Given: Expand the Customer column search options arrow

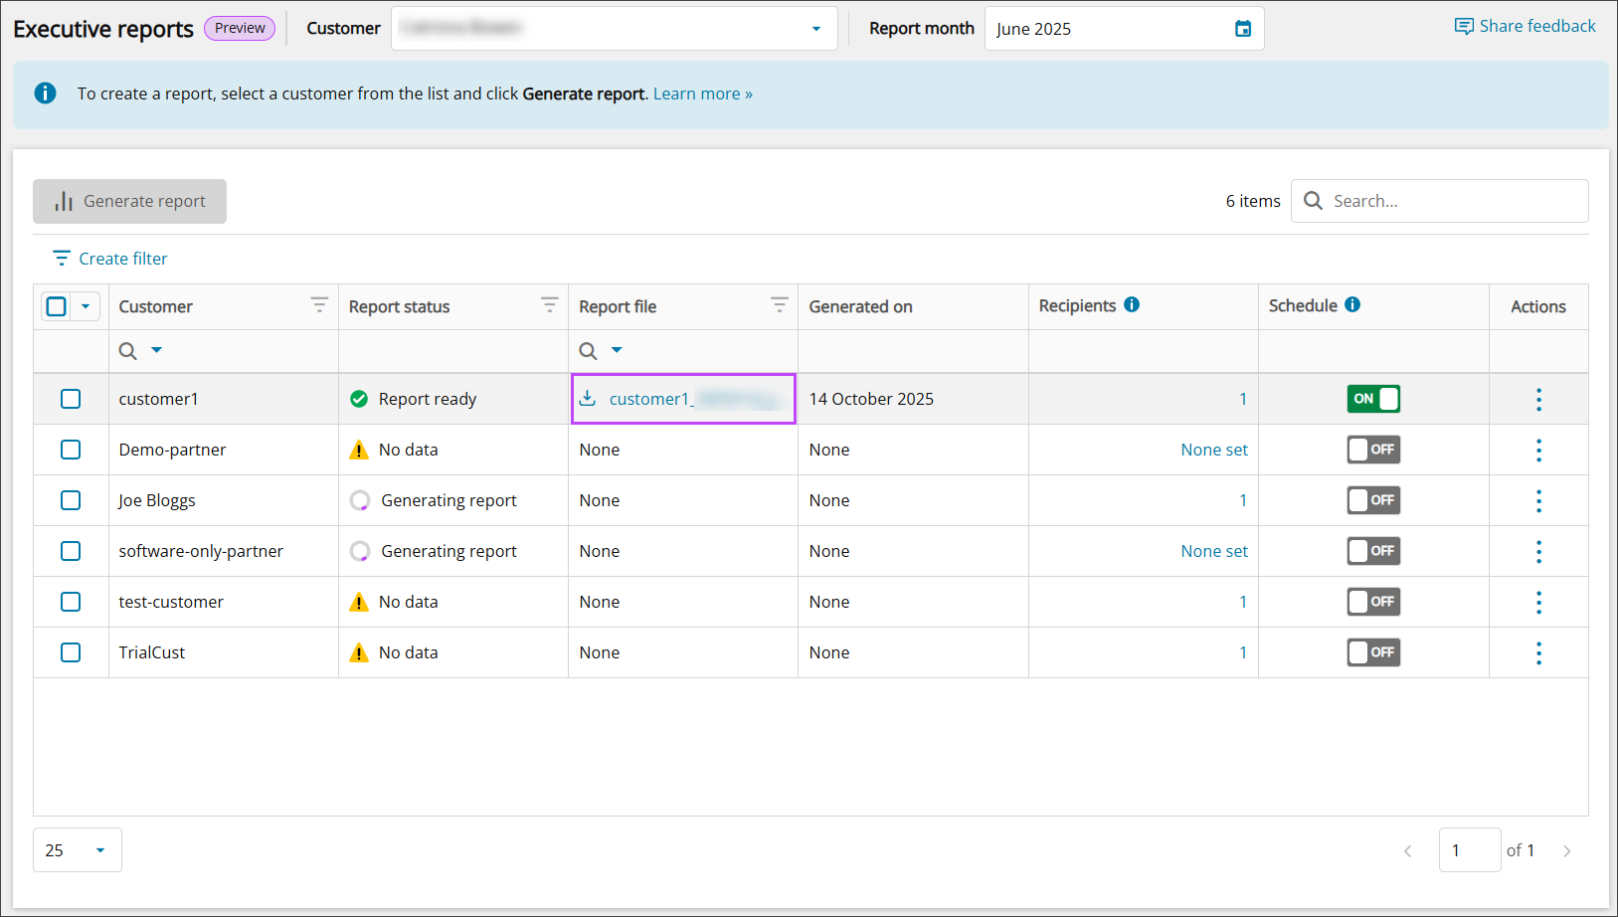Looking at the screenshot, I should (156, 350).
